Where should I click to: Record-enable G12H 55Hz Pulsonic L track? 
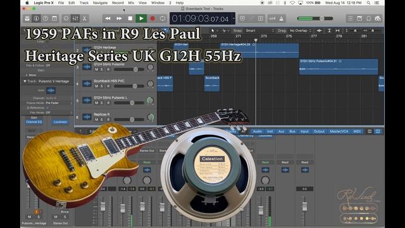(x=108, y=103)
